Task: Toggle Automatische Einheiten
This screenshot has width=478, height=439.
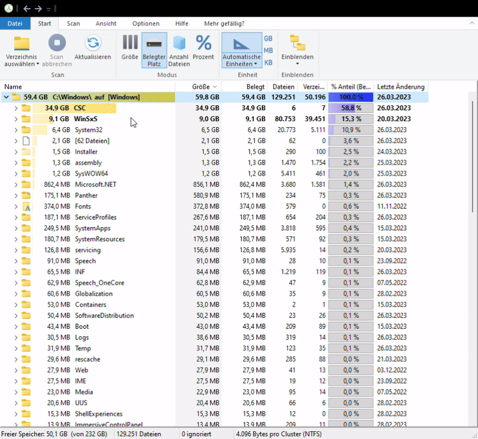Action: coord(241,50)
